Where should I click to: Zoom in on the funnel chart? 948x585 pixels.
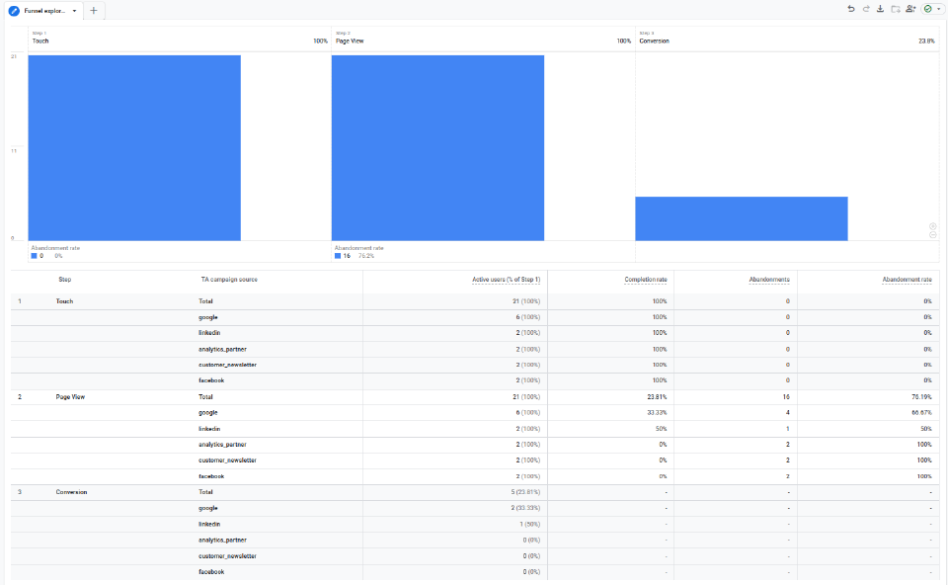[x=933, y=226]
